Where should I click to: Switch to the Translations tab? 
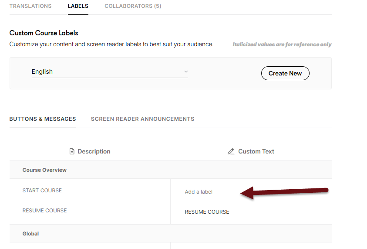[x=30, y=6]
